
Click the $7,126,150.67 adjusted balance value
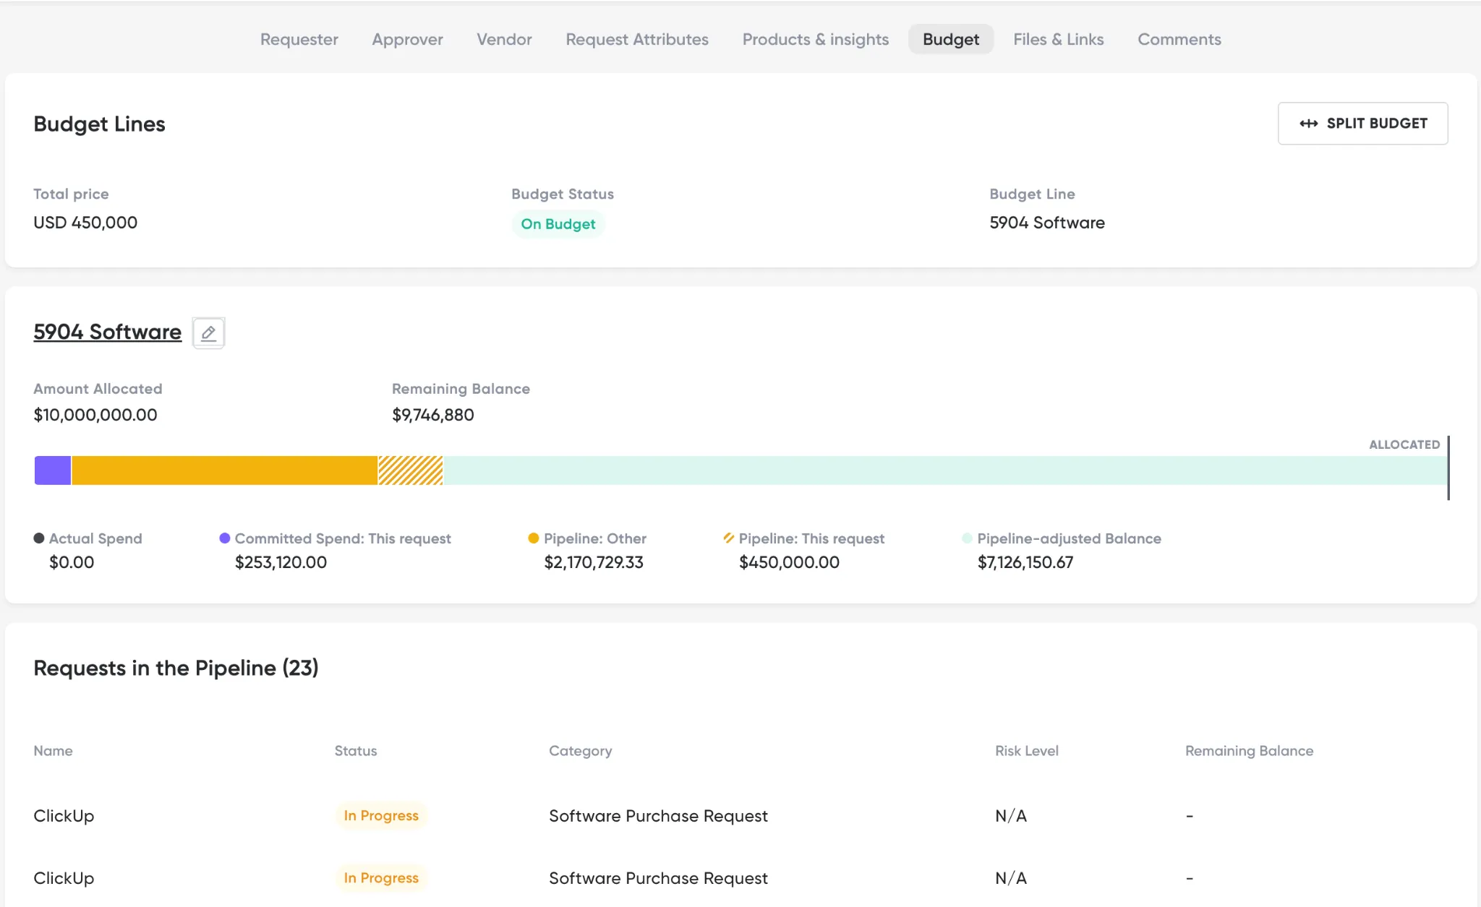click(1025, 562)
